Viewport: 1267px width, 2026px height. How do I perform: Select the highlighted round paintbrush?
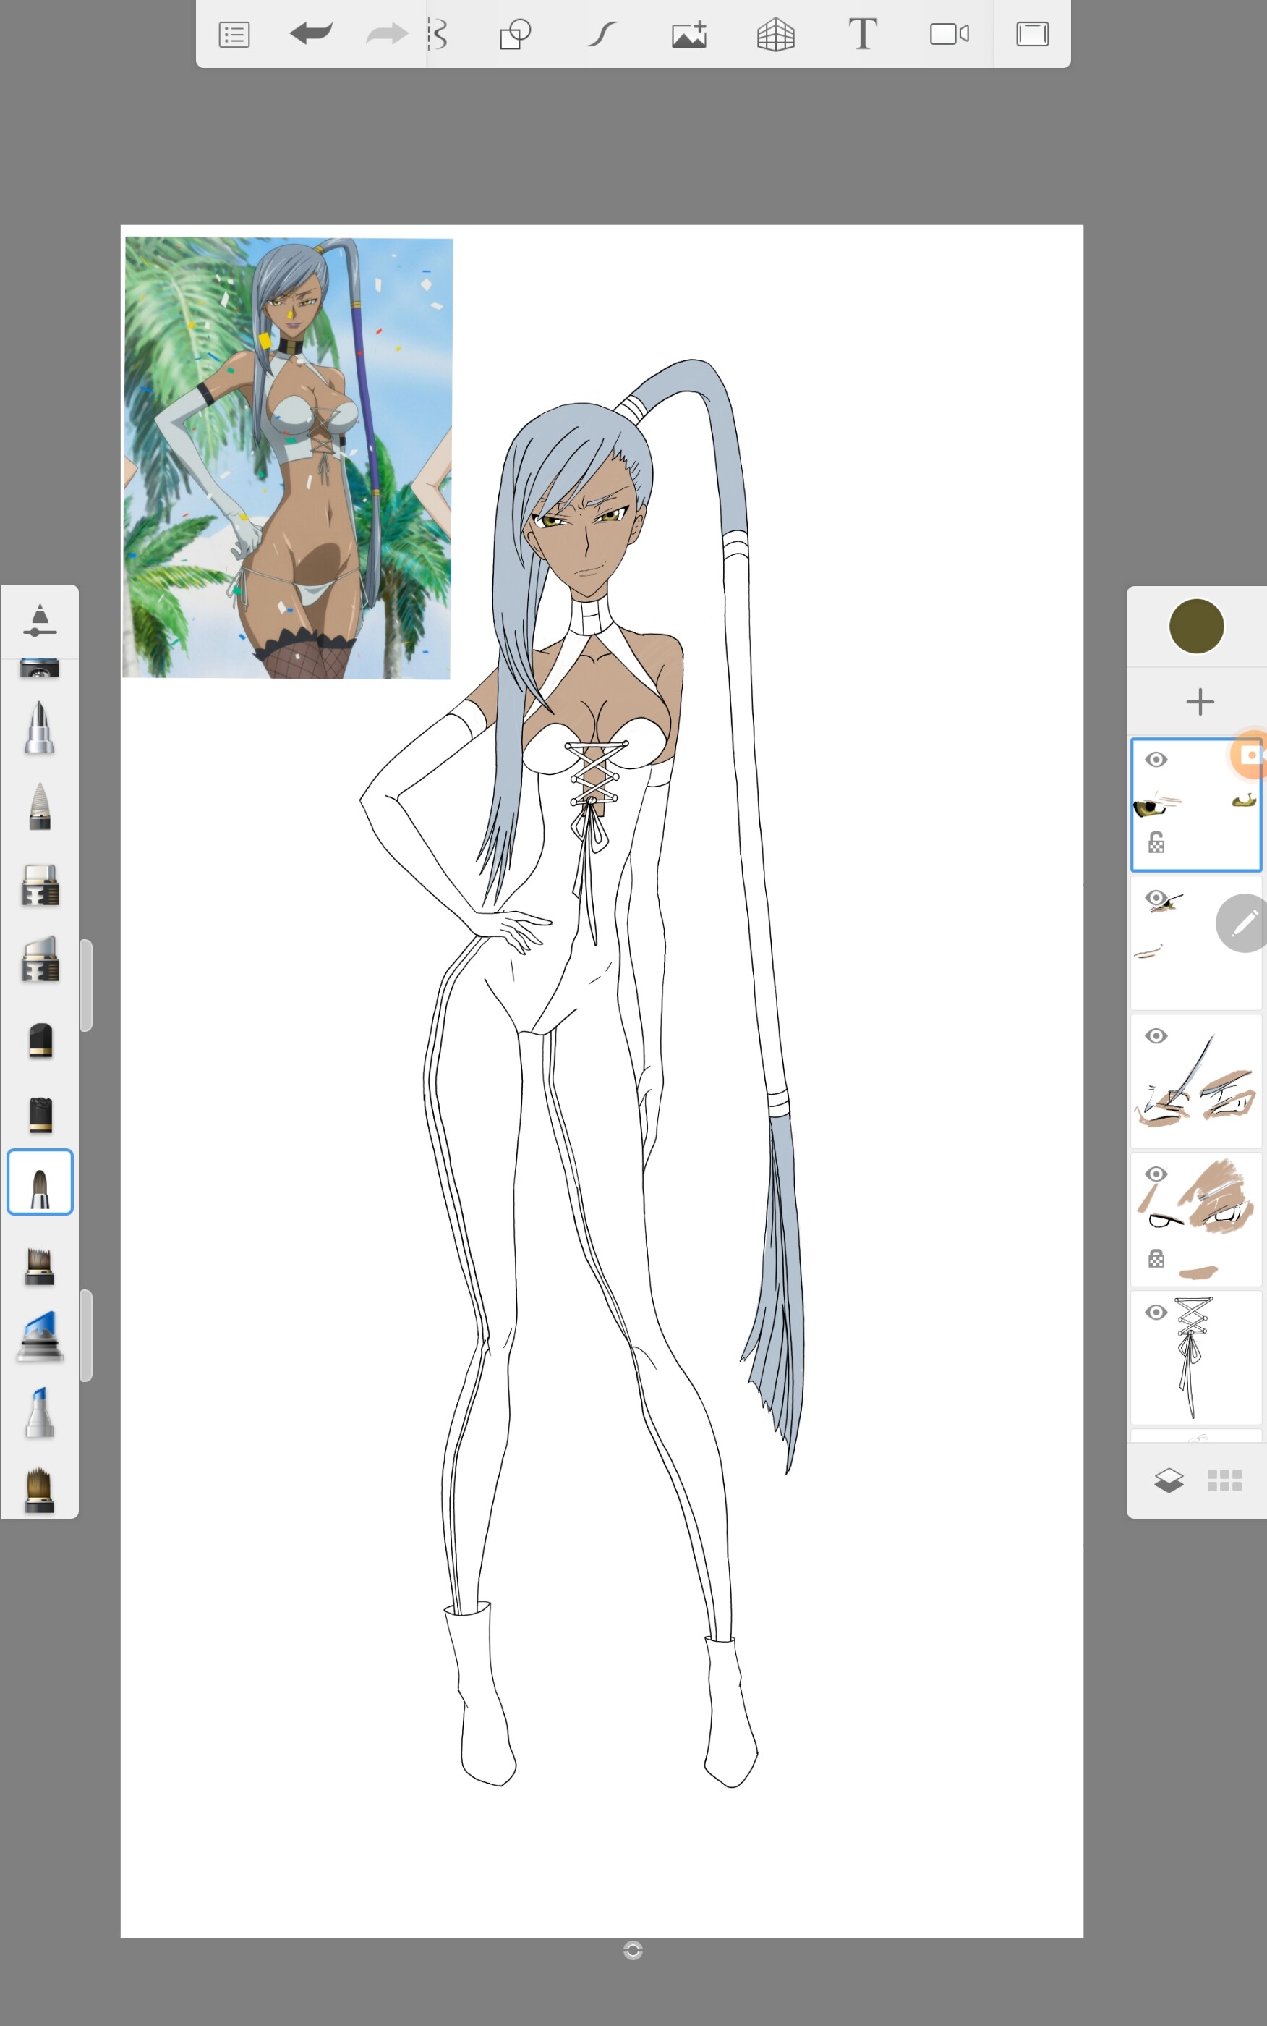pos(40,1182)
